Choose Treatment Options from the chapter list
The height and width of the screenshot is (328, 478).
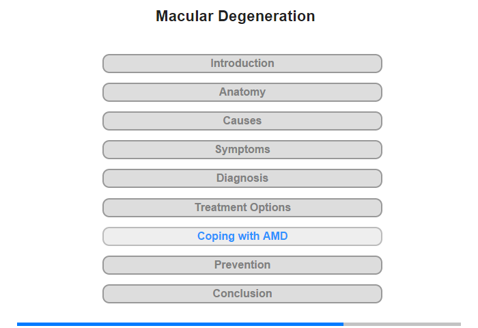(x=242, y=208)
